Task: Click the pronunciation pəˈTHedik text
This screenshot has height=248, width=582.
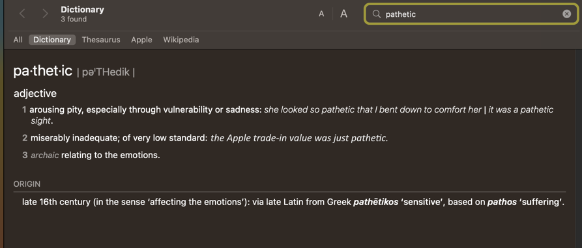Action: click(x=106, y=72)
